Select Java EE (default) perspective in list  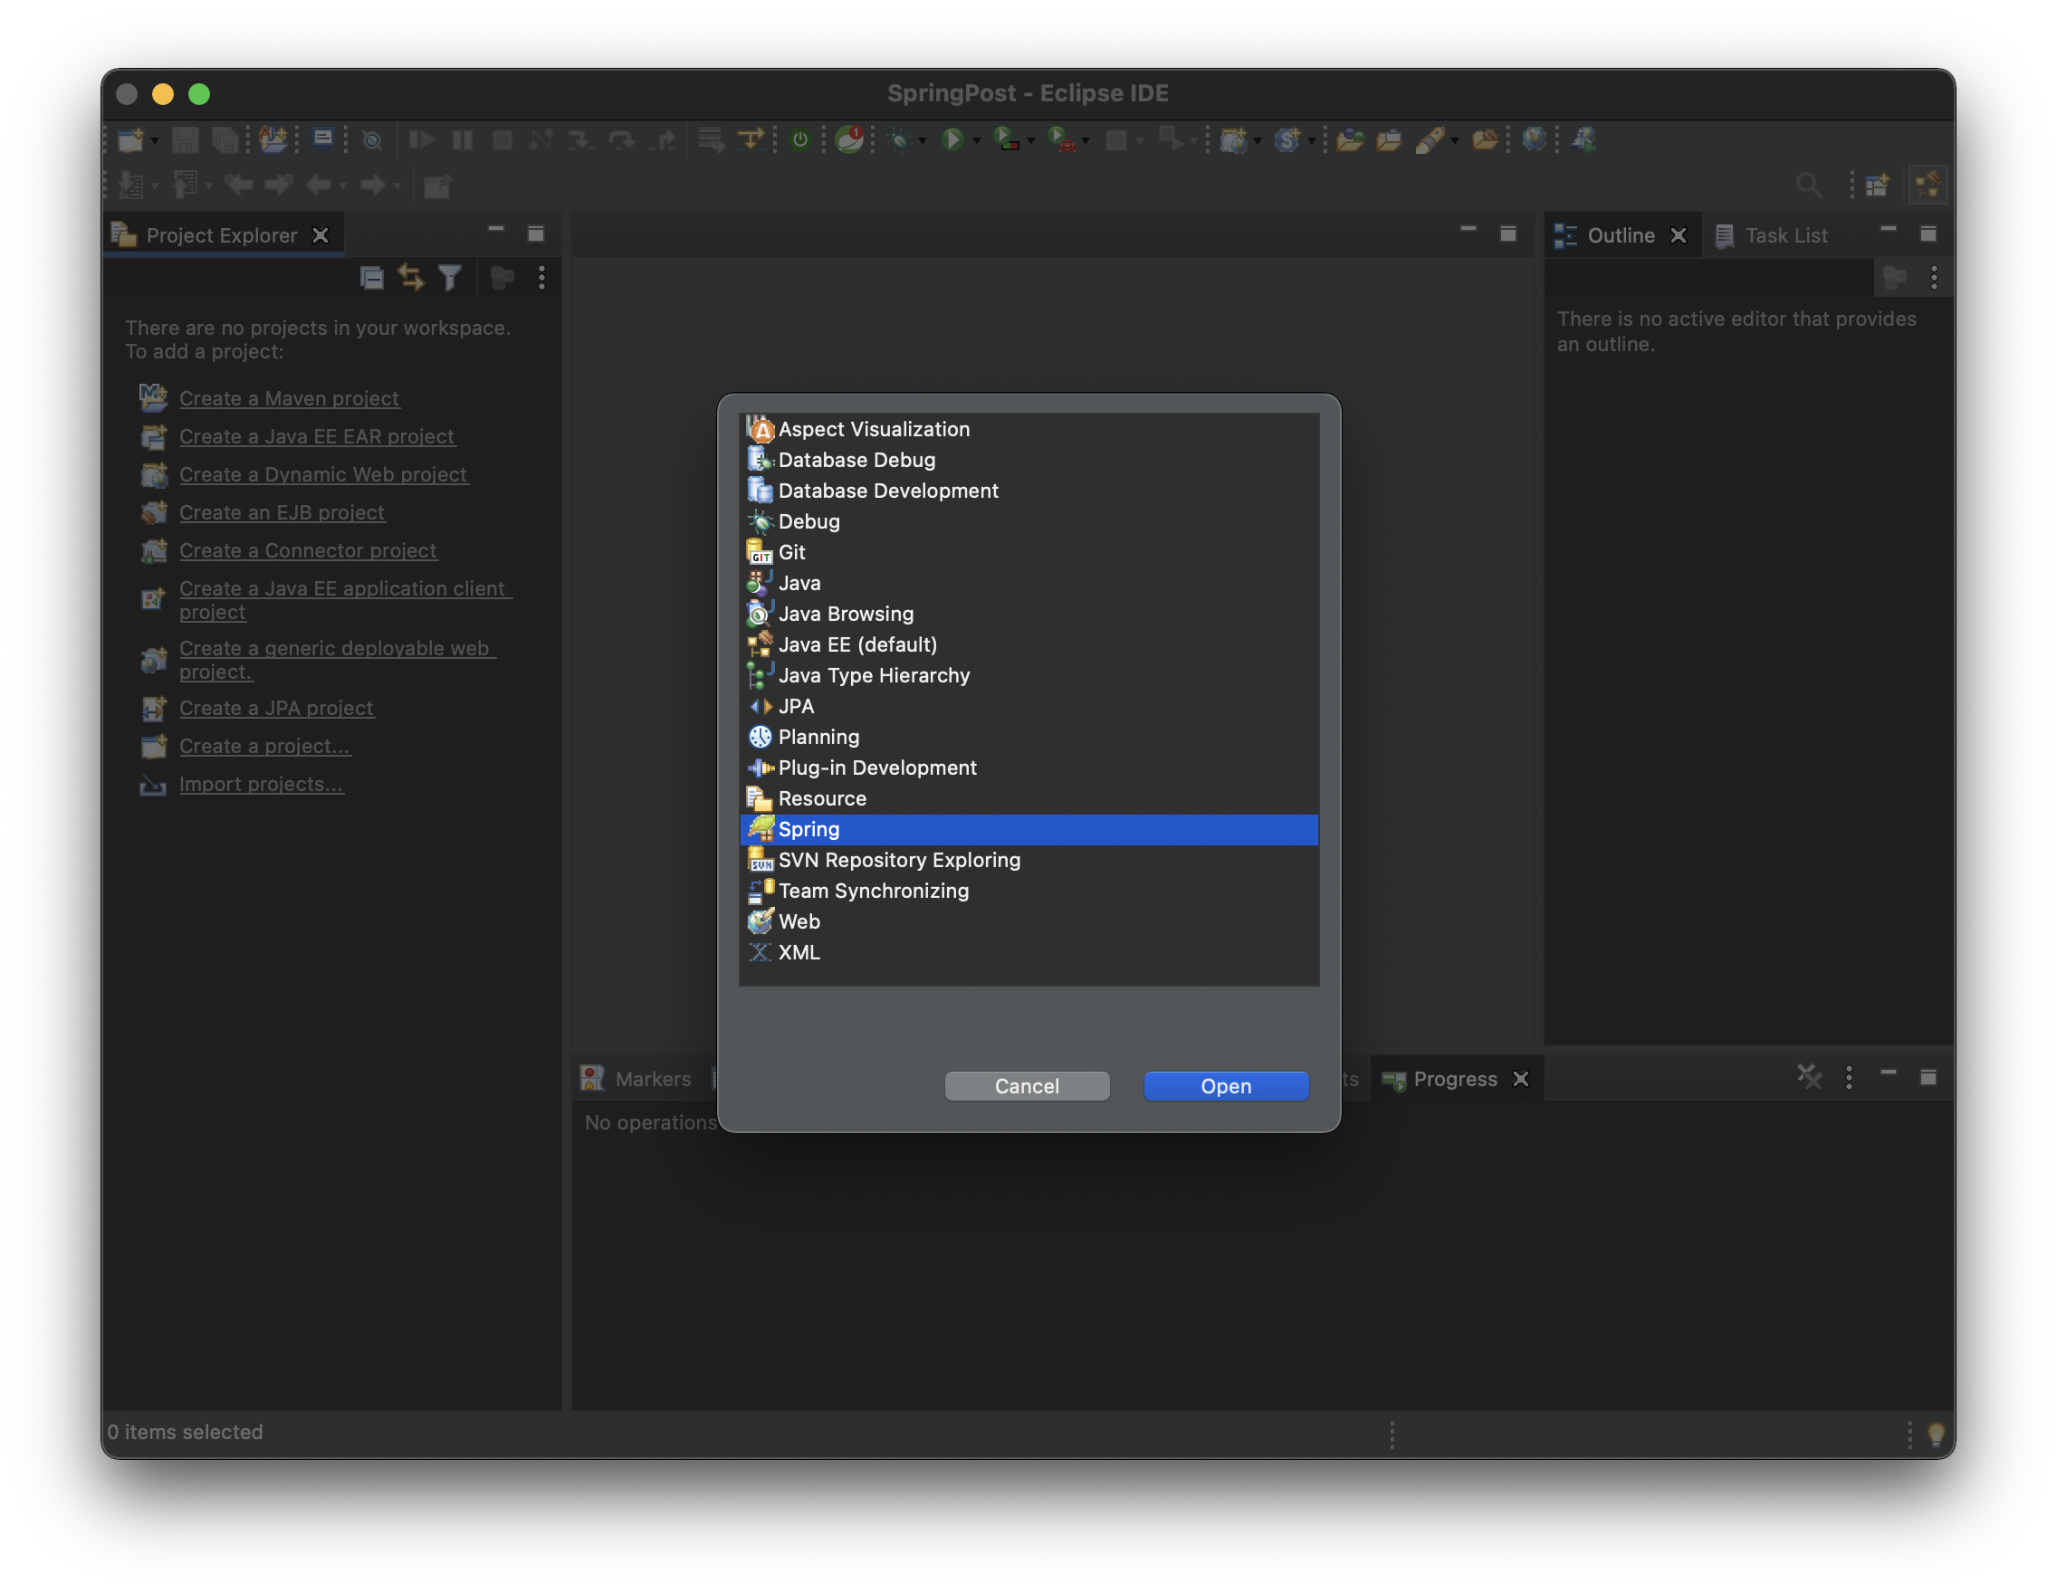coord(857,644)
